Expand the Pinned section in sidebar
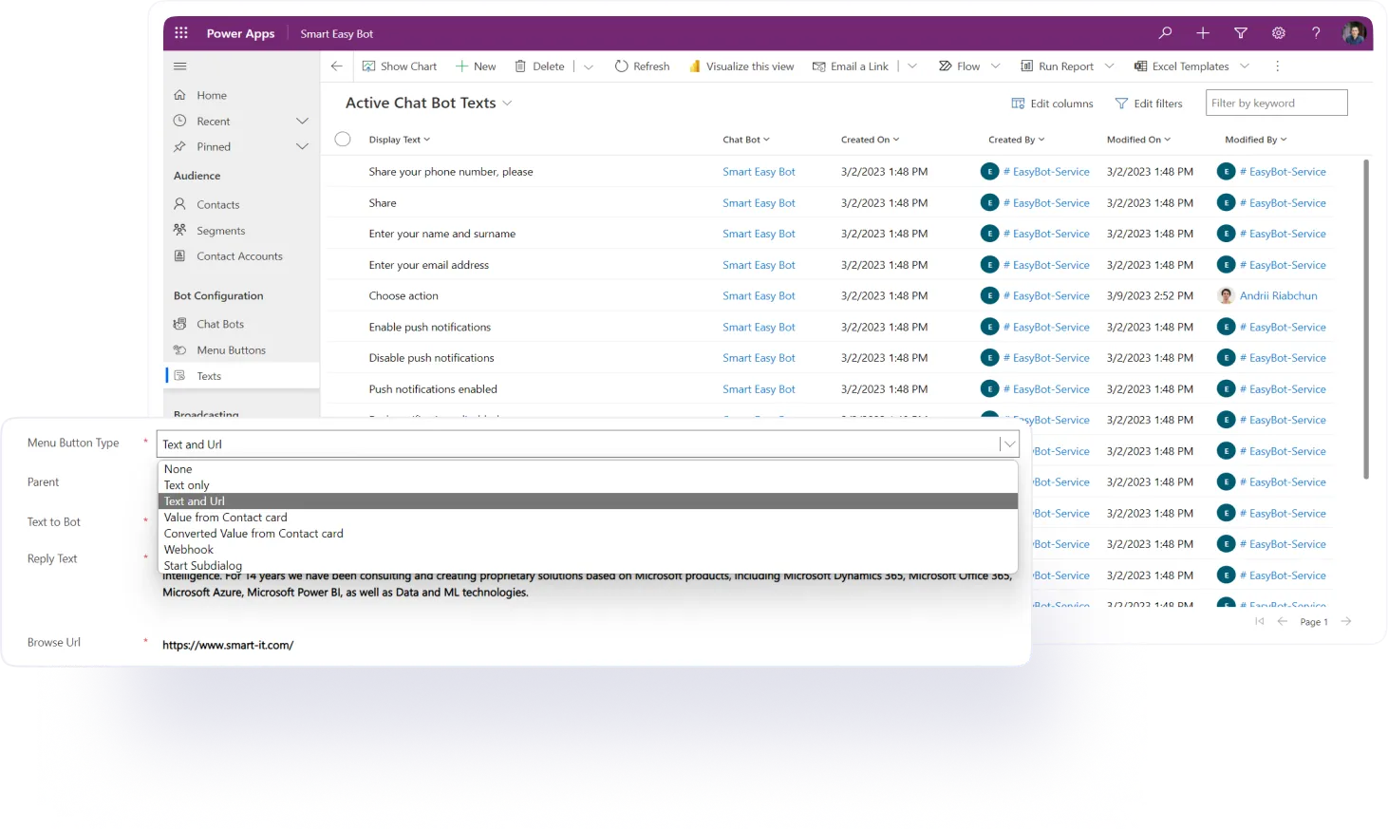 (302, 147)
